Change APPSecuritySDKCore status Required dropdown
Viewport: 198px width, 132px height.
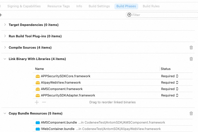click(x=170, y=76)
